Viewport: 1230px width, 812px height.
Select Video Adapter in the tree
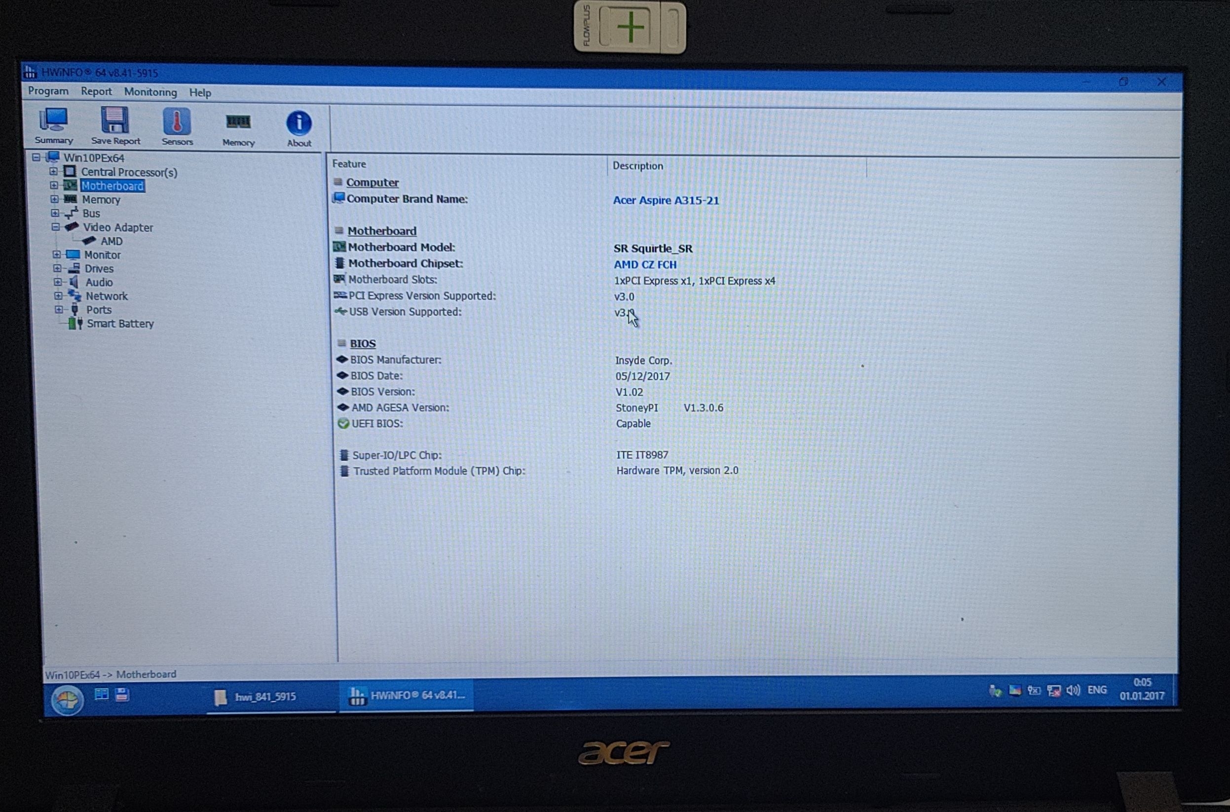tap(118, 227)
